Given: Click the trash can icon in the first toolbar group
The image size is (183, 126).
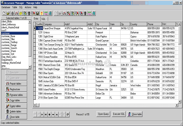Looking at the screenshot, I should point(29,13).
